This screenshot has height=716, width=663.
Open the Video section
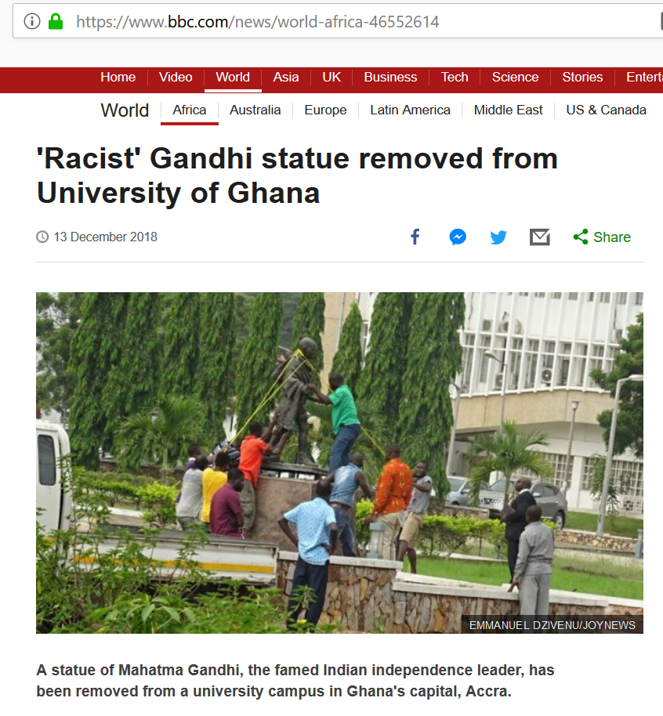pos(176,78)
